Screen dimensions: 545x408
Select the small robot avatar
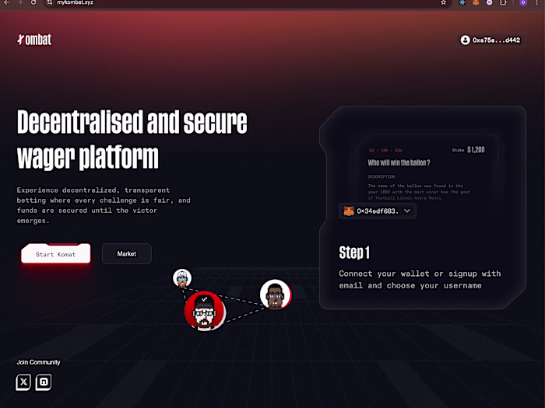coord(182,278)
